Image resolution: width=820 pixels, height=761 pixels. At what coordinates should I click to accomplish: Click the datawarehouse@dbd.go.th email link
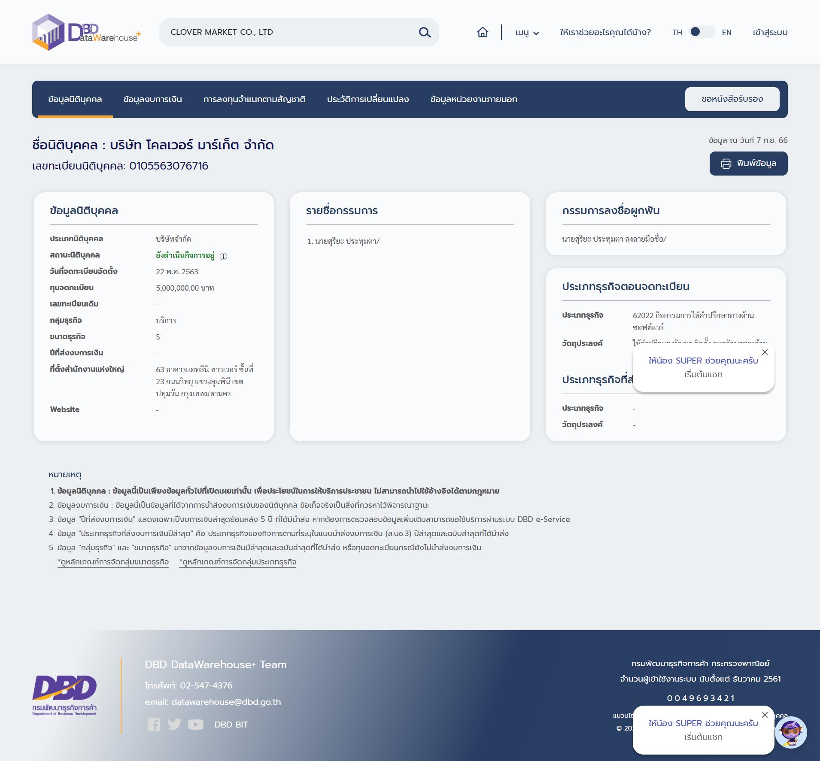pos(226,702)
